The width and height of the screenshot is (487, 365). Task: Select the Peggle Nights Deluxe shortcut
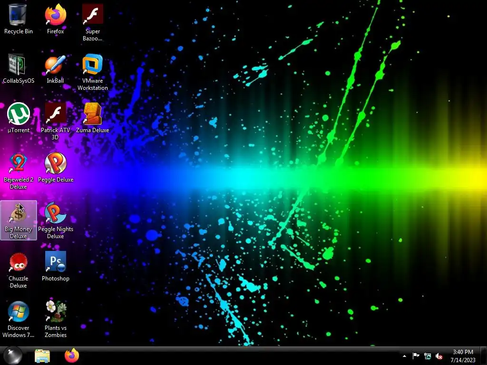[x=56, y=220]
